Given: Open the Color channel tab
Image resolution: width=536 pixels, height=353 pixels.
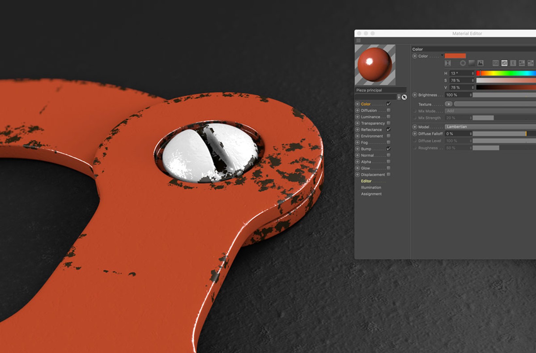Looking at the screenshot, I should (x=366, y=104).
